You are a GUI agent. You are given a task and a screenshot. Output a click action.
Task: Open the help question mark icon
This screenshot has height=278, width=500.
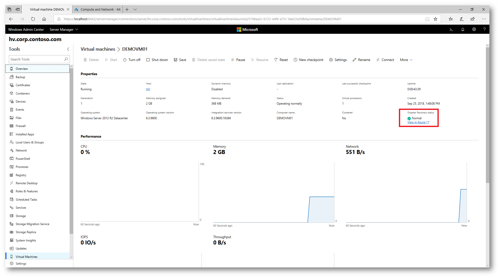[484, 29]
